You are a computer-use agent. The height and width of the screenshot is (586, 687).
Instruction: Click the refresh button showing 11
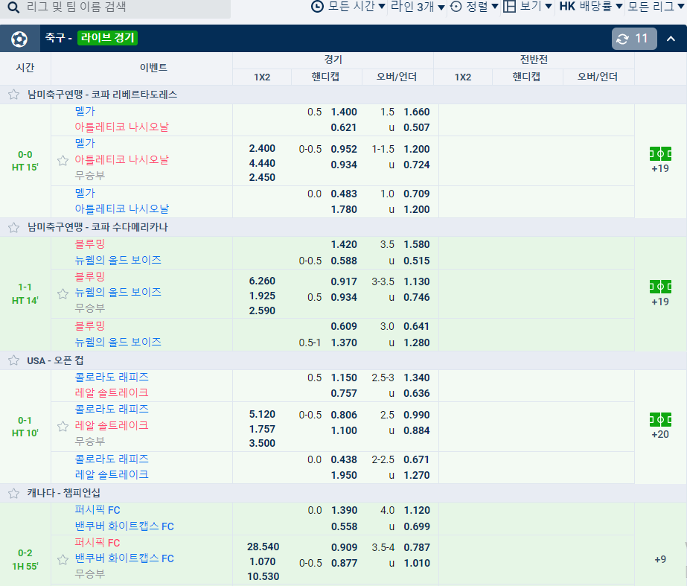pyautogui.click(x=634, y=39)
